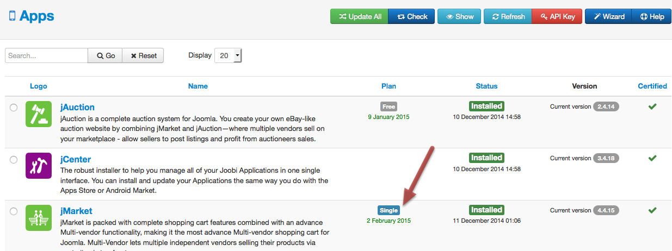Viewport: 672px width, 251px height.
Task: Sort by the Logo column header
Action: pyautogui.click(x=39, y=86)
